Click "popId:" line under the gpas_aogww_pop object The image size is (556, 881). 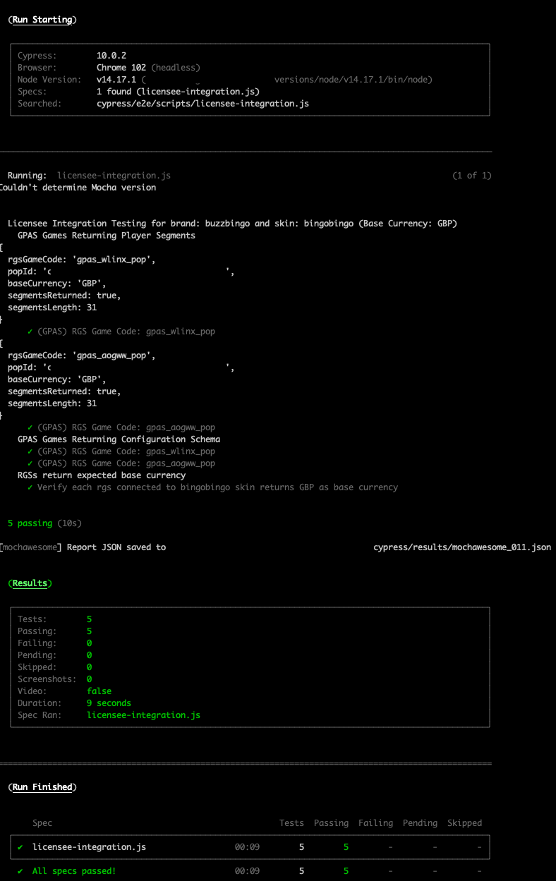pos(121,367)
